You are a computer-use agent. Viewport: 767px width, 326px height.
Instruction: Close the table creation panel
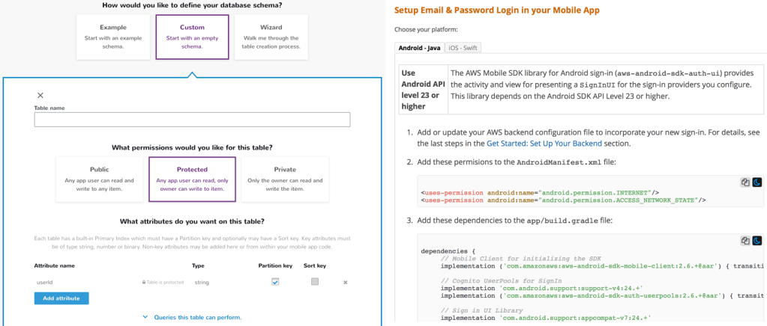point(40,95)
